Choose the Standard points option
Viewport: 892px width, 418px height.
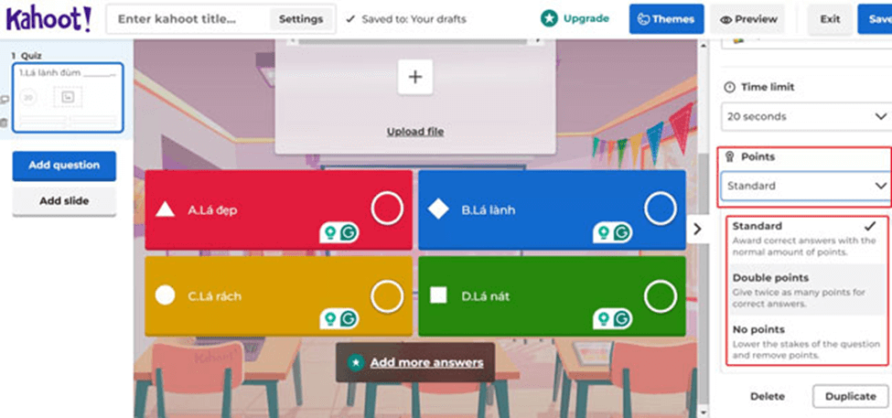click(x=806, y=239)
